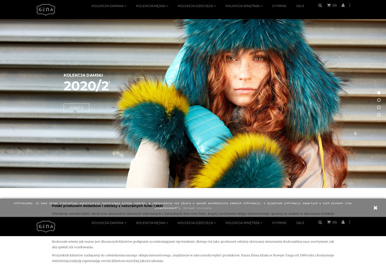Click the GENA logo in the lower header bar
This screenshot has height=267, width=386.
[x=46, y=227]
